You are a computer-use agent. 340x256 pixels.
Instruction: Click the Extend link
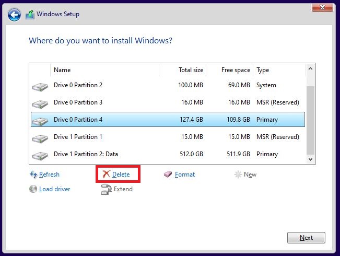click(x=123, y=189)
